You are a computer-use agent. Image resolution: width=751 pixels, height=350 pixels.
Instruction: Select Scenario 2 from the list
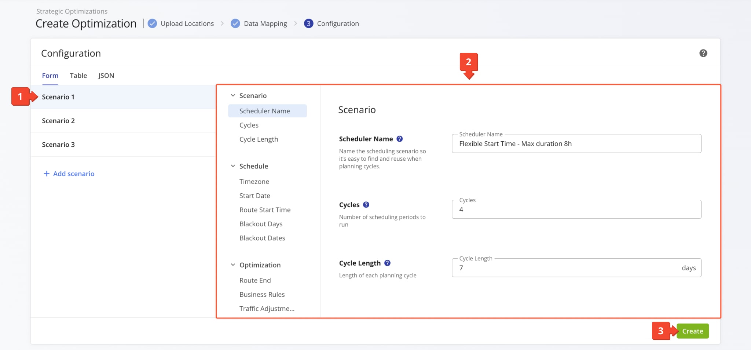pyautogui.click(x=58, y=121)
